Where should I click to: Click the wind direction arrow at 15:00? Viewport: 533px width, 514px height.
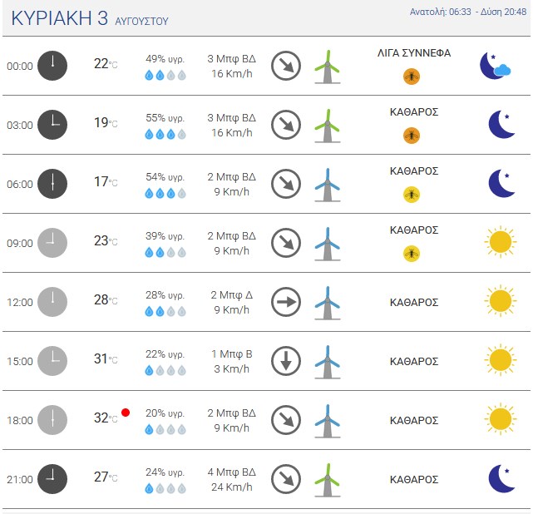coord(286,361)
